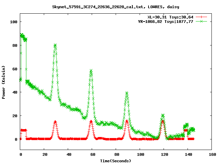Image resolution: width=219 pixels, height=164 pixels.
Task: Click the Power (Kelvin) y-axis label
Action: pos(3,82)
